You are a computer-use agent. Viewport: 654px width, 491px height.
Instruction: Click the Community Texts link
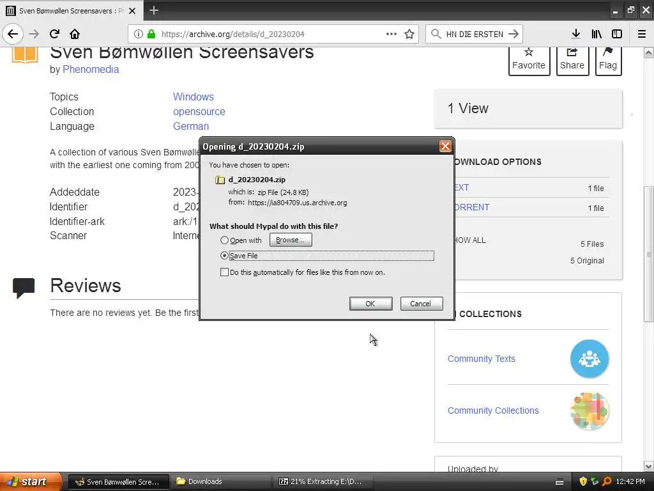coord(482,359)
